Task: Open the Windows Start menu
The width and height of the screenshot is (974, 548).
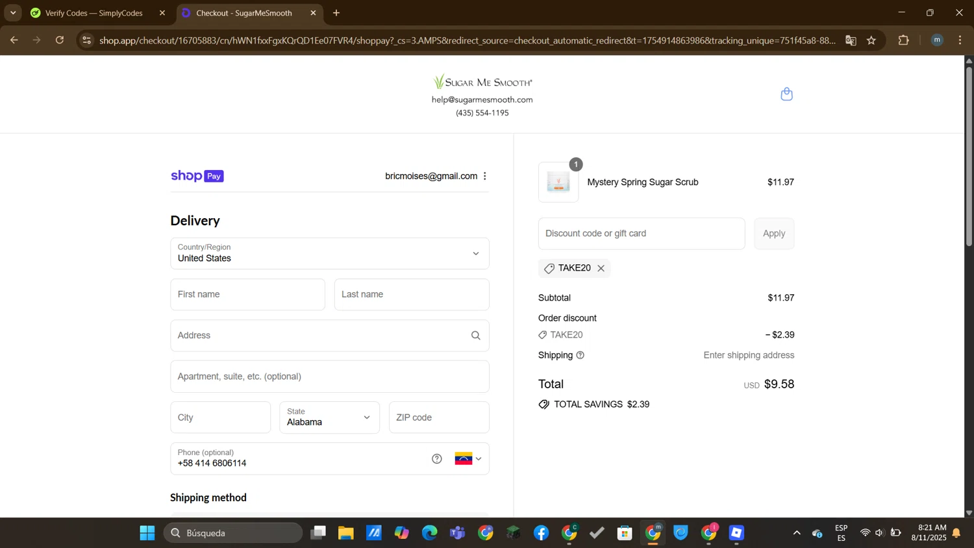Action: point(147,533)
